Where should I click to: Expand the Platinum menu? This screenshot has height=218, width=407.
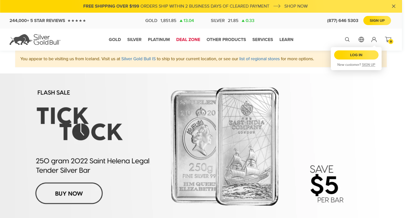pyautogui.click(x=159, y=39)
